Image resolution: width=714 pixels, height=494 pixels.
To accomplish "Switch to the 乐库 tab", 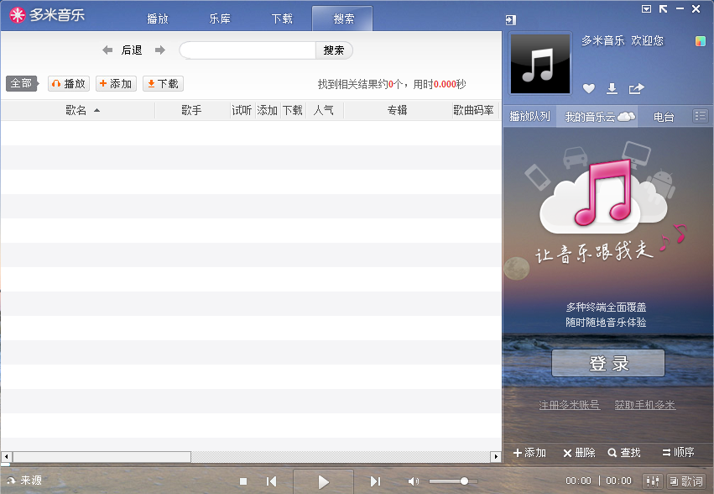I will click(220, 18).
